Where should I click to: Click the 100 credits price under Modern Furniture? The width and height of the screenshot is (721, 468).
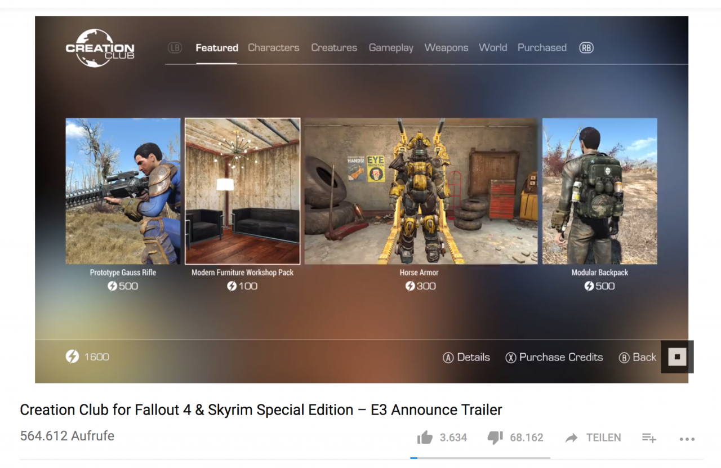(242, 286)
